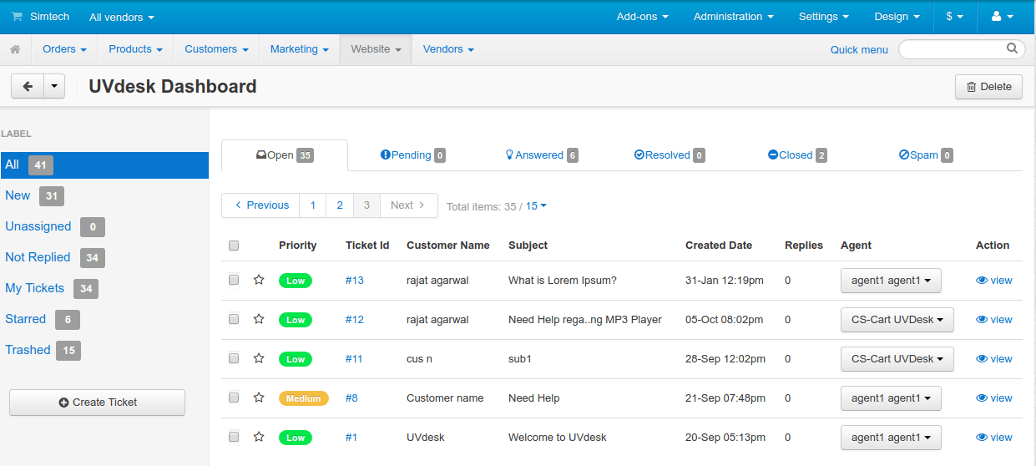Expand the caret beside the back button

pos(55,86)
